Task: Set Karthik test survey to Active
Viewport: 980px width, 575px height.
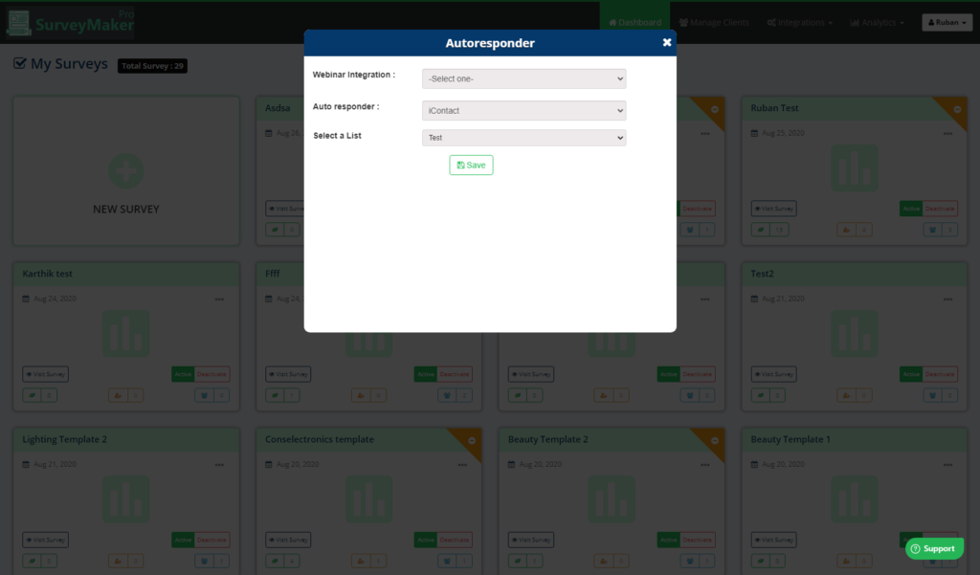Action: tap(183, 374)
